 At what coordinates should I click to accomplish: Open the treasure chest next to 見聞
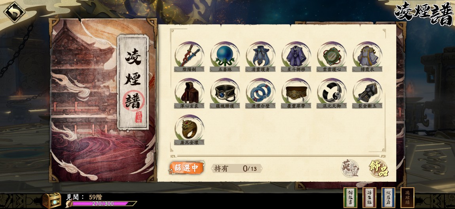(x=52, y=200)
